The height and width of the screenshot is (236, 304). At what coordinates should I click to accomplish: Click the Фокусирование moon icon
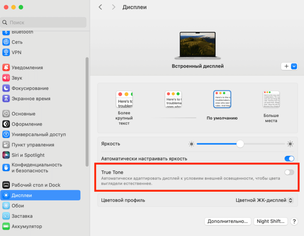point(6,88)
